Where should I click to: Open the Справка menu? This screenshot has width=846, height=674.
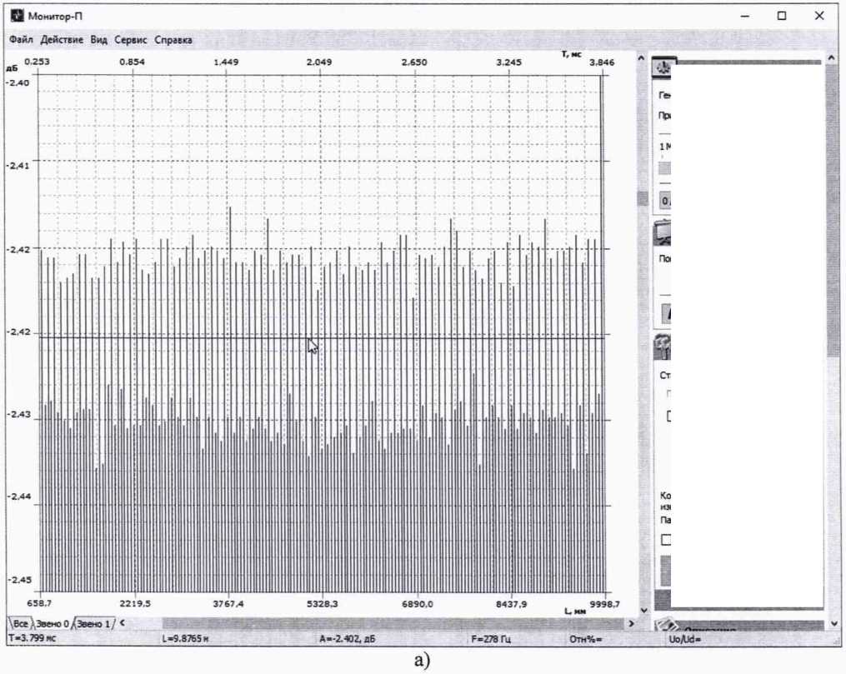[173, 40]
